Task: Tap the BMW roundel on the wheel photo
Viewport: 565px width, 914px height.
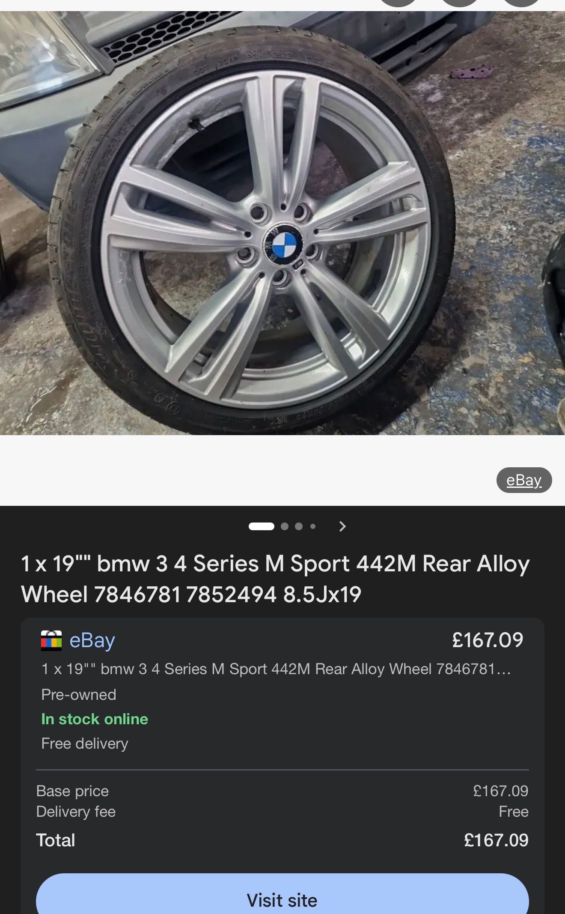Action: point(283,245)
